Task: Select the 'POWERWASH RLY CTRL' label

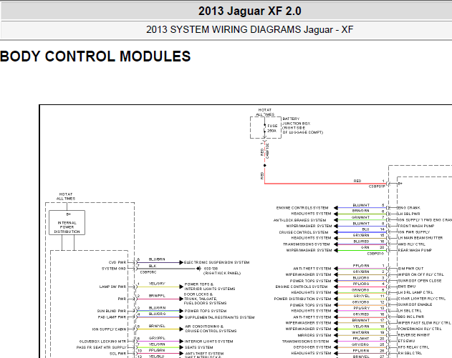Action: click(x=420, y=329)
